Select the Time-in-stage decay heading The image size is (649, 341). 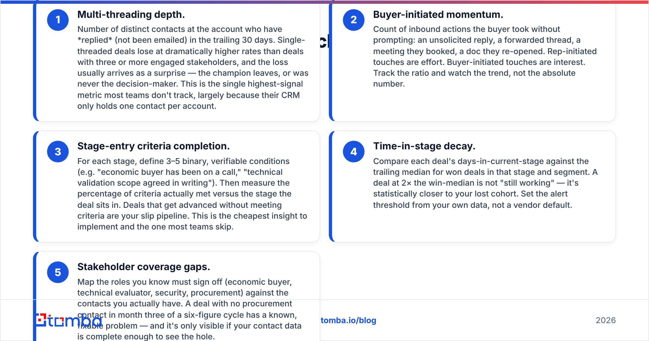click(424, 146)
